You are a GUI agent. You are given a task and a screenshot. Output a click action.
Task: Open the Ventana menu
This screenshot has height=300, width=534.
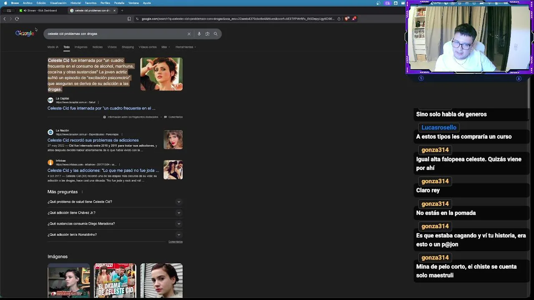pos(133,3)
